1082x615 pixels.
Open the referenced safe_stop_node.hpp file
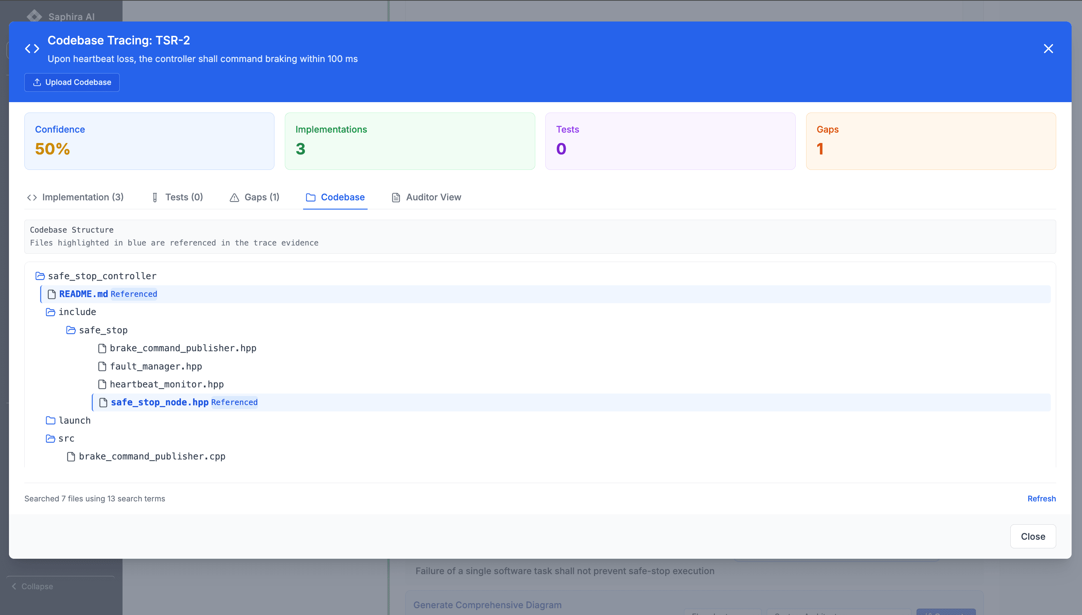pos(159,402)
